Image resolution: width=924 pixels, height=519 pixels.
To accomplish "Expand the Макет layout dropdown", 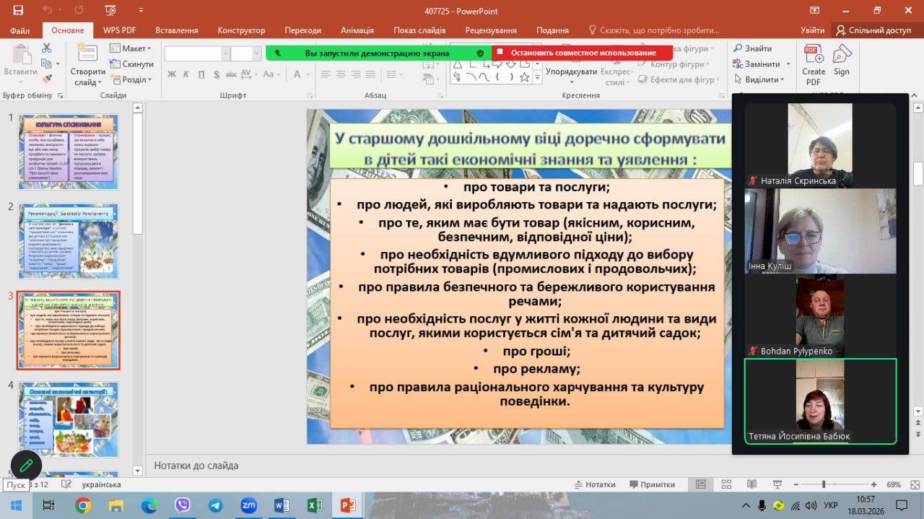I will (131, 48).
